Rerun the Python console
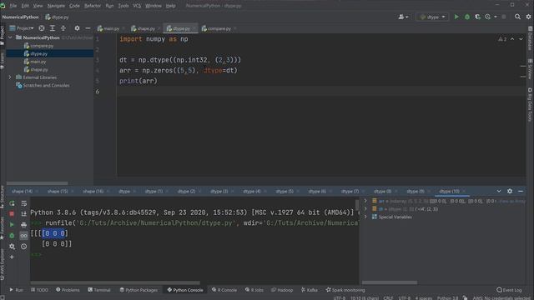 (x=12, y=203)
